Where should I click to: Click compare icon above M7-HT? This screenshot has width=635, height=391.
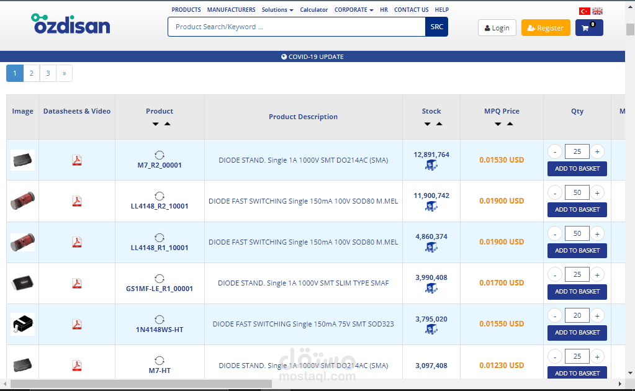(x=160, y=361)
